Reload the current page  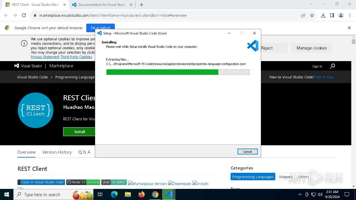pos(24,15)
